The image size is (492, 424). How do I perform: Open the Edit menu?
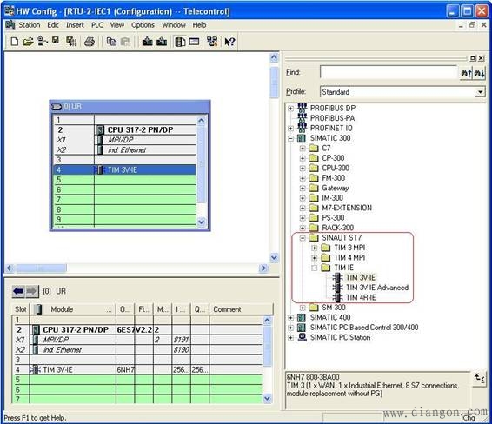(53, 25)
